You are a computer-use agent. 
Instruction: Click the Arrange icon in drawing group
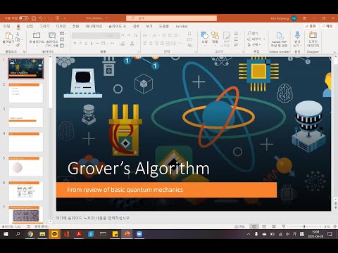click(215, 35)
